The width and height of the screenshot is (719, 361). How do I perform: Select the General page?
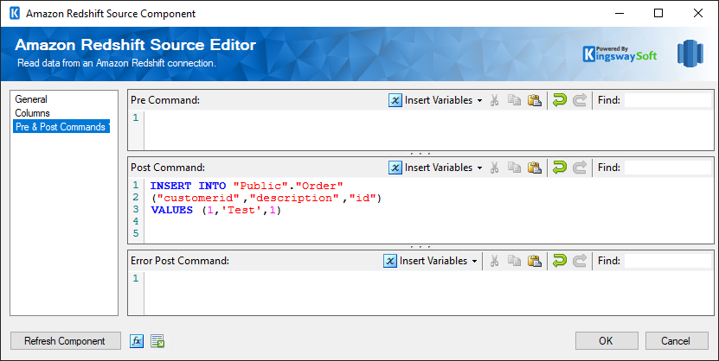31,99
